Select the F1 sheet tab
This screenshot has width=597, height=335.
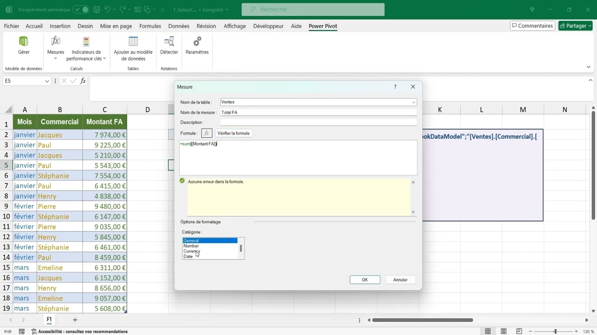[x=49, y=320]
